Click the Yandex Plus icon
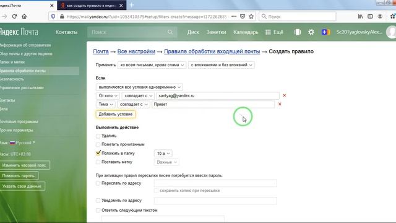Screen dimensions: 396x223 coord(325,32)
